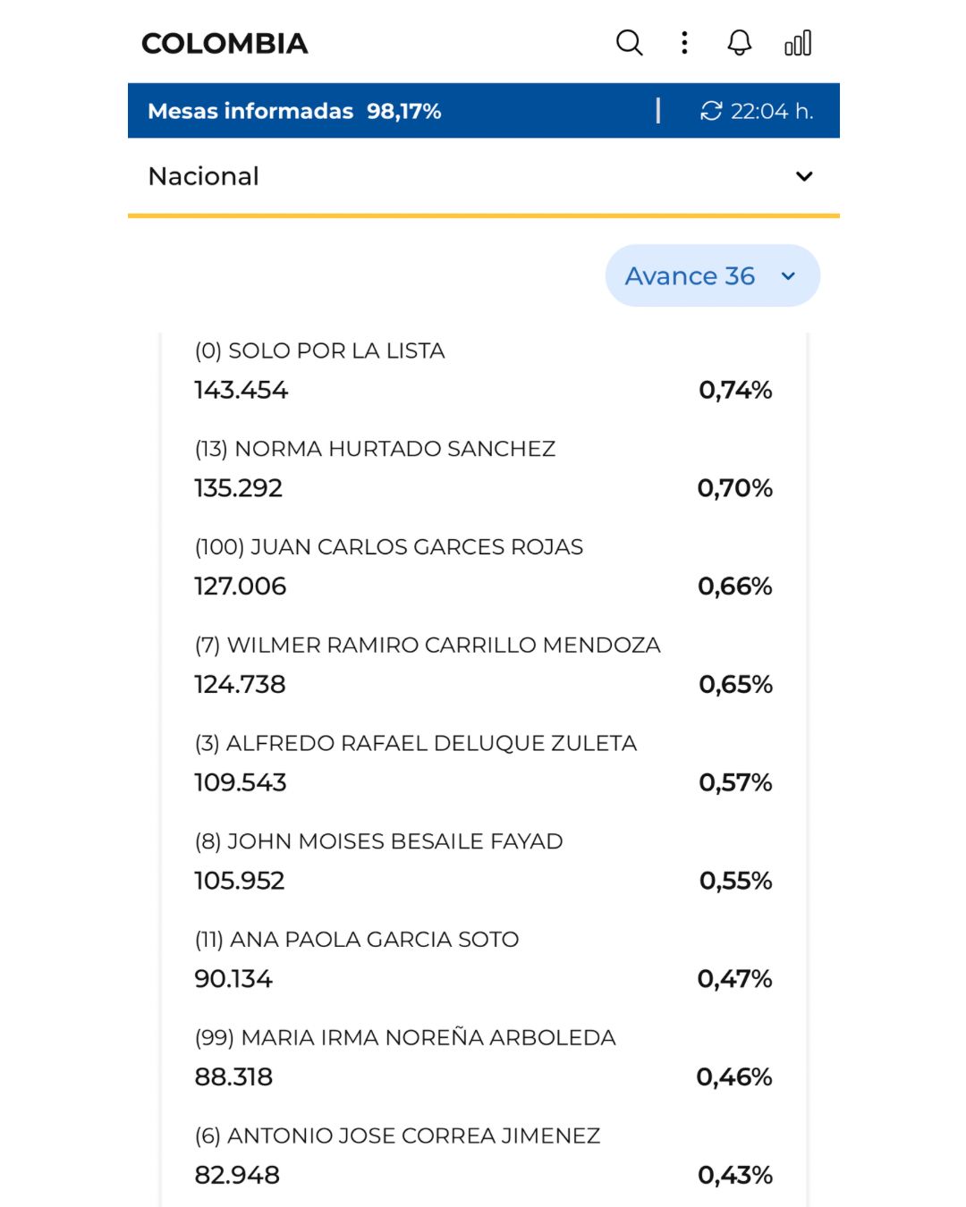
Task: Select candidate Norma Hurtado Sanchez
Action: pos(483,469)
